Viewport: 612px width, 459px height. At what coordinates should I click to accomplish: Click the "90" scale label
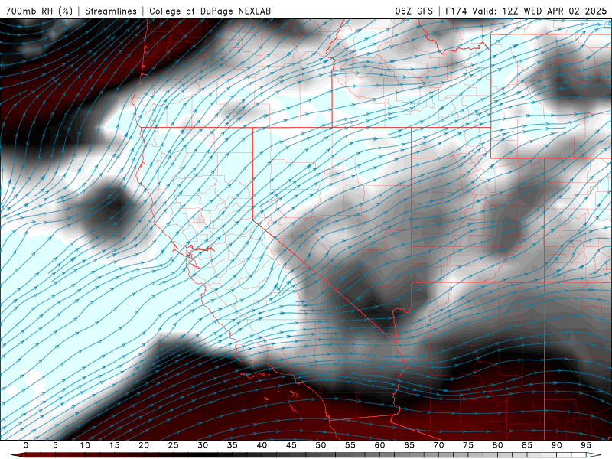(557, 445)
